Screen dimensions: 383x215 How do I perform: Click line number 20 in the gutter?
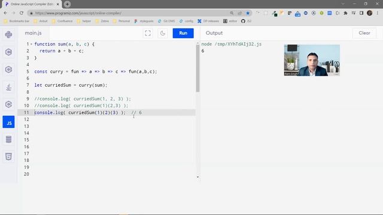coord(26,174)
